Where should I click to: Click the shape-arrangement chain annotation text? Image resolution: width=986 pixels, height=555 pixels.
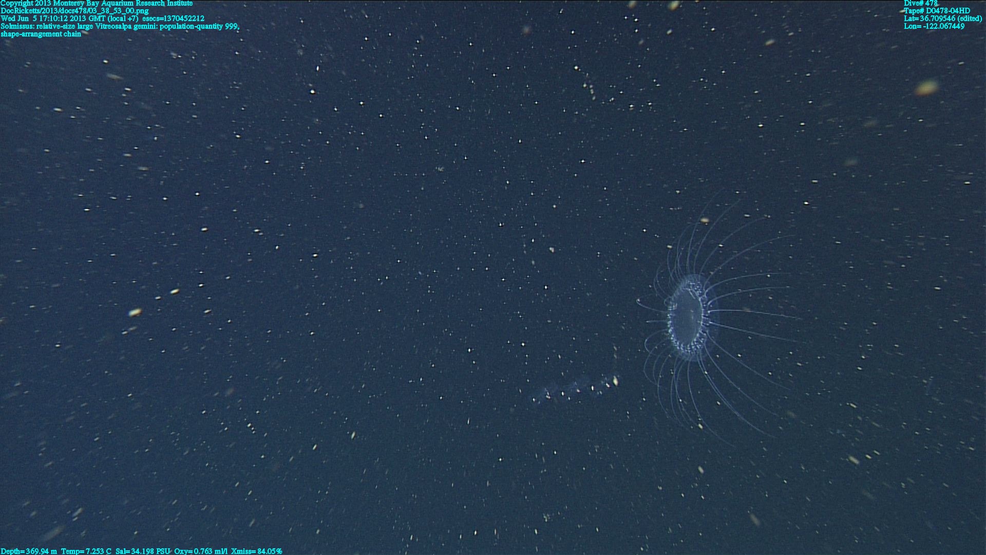point(41,34)
